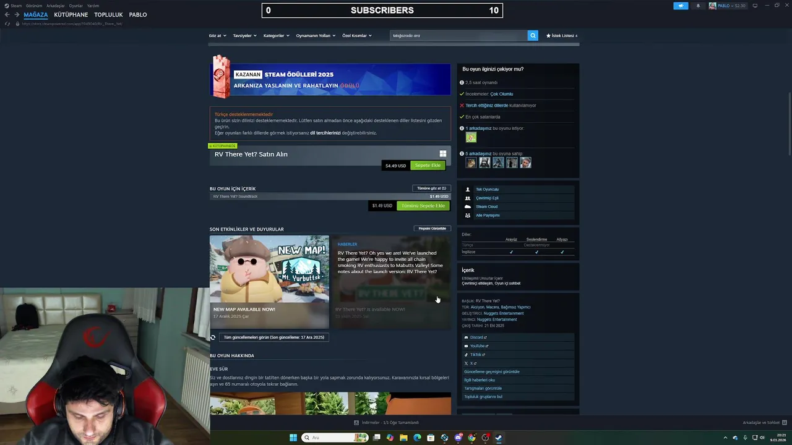Open the last friend avatar who owns the game
Screen dimensions: 792x445
[x=525, y=163]
